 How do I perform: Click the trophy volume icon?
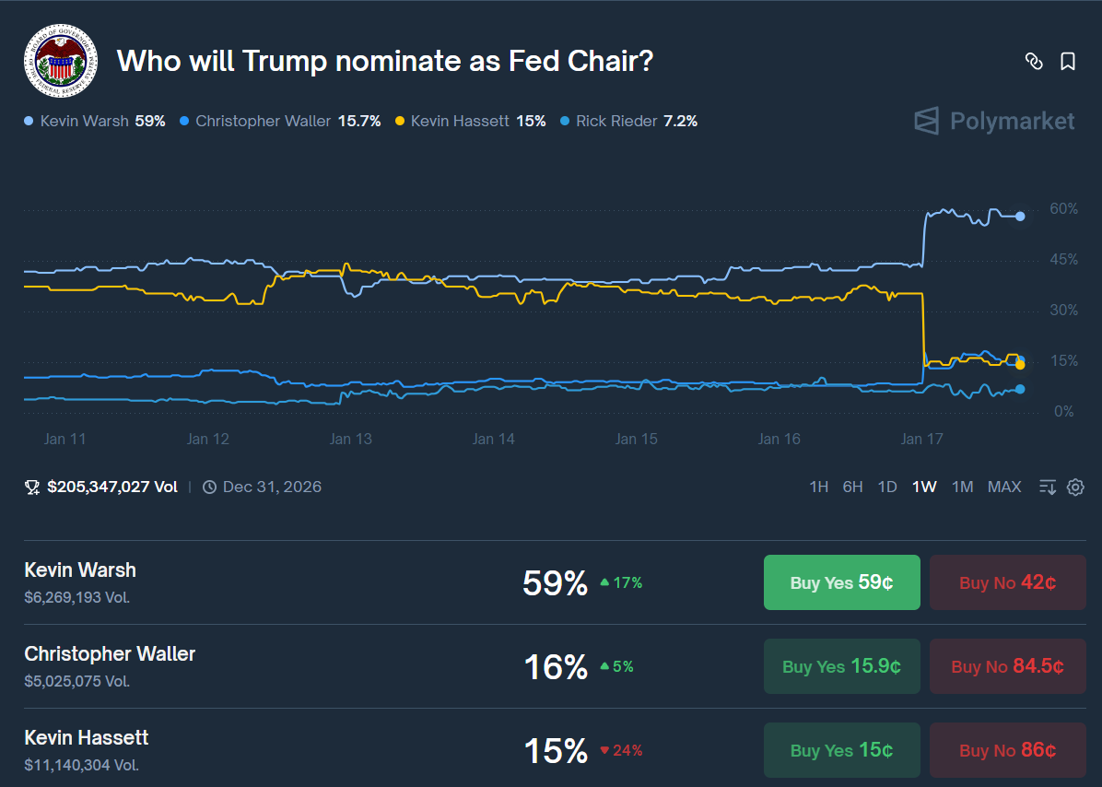coord(32,487)
